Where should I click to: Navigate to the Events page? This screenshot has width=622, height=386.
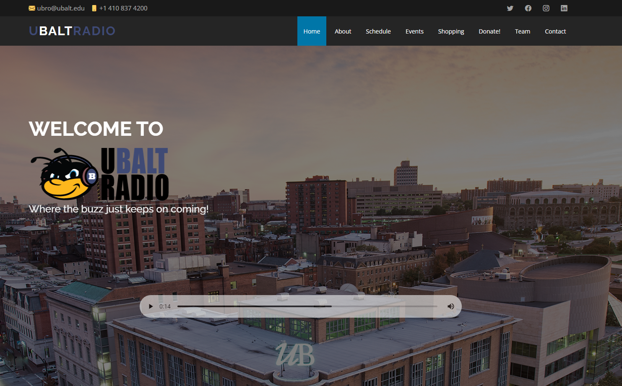414,31
